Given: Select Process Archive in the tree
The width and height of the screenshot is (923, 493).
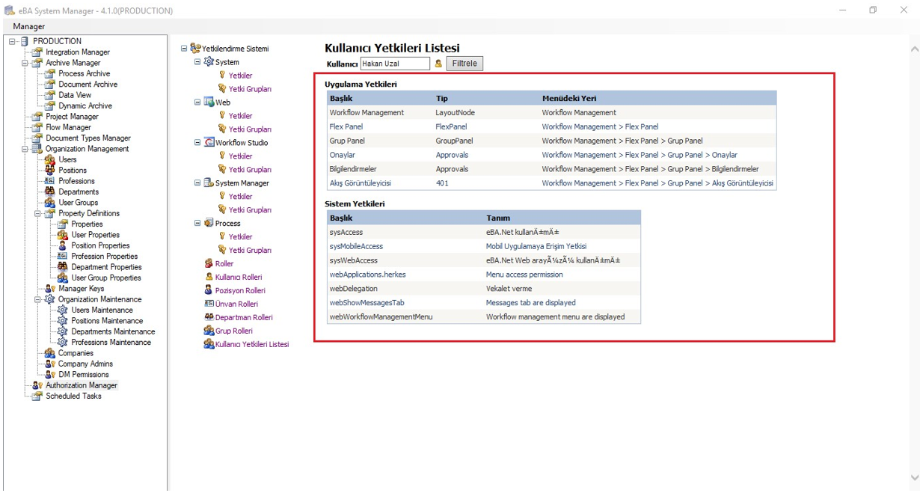Looking at the screenshot, I should [x=84, y=74].
